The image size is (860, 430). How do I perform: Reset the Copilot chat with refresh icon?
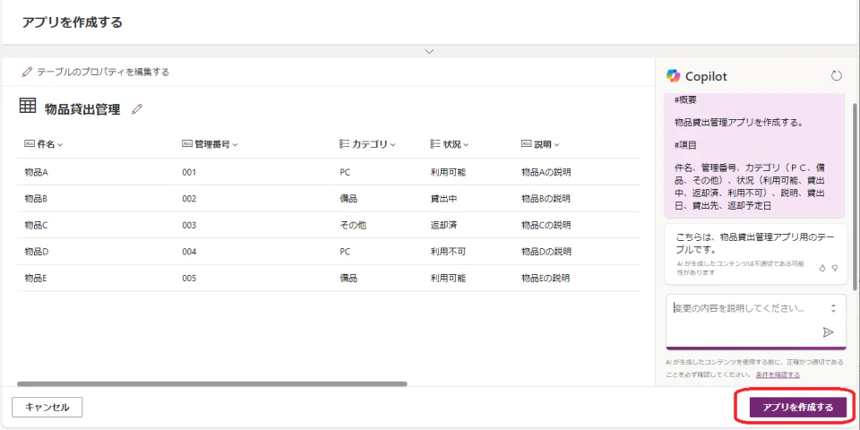tap(837, 75)
